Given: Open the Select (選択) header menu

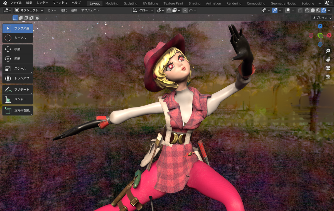Looking at the screenshot, I should [x=64, y=10].
